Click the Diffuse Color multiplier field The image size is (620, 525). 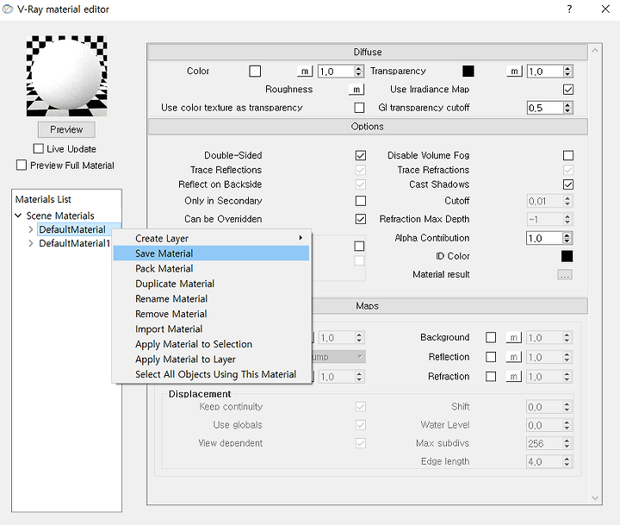click(x=336, y=72)
